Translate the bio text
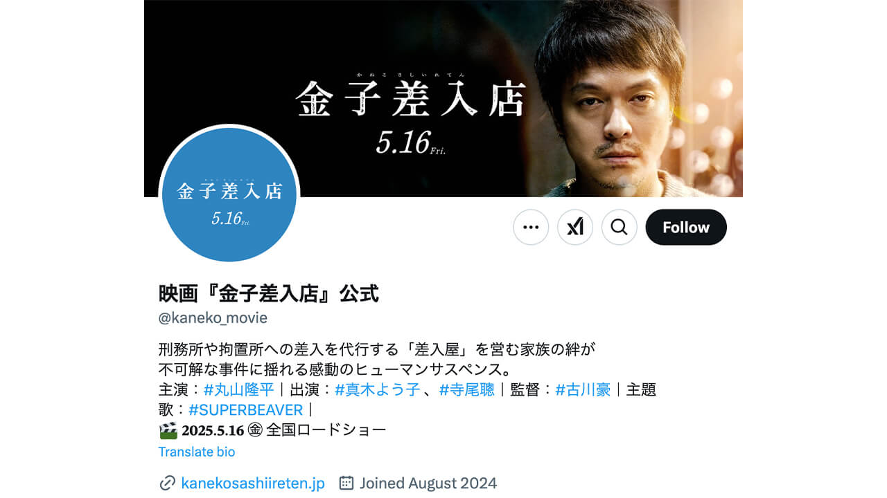 click(x=197, y=452)
